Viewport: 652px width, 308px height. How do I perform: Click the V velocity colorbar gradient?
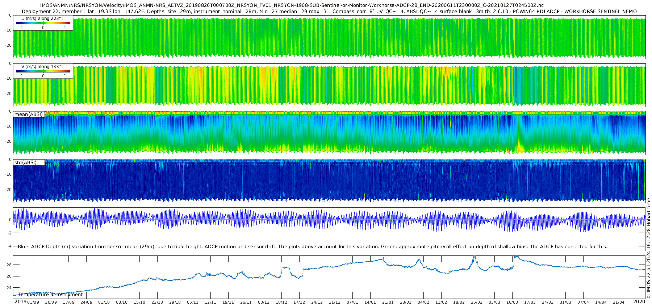pyautogui.click(x=43, y=71)
